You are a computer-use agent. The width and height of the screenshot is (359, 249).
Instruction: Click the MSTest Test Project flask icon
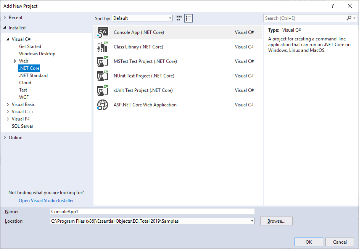[102, 61]
